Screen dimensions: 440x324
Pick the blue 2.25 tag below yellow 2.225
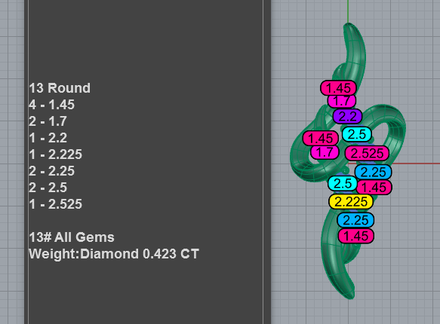coord(355,220)
